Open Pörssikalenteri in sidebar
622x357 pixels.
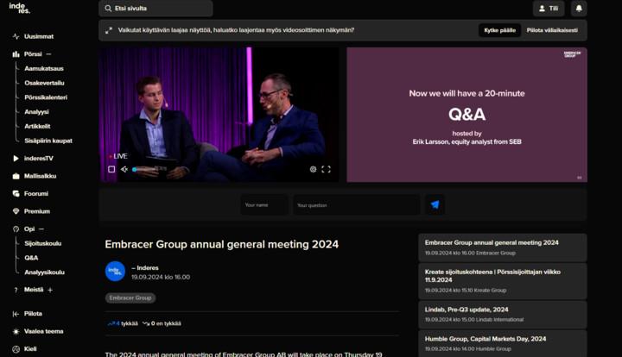(x=46, y=97)
